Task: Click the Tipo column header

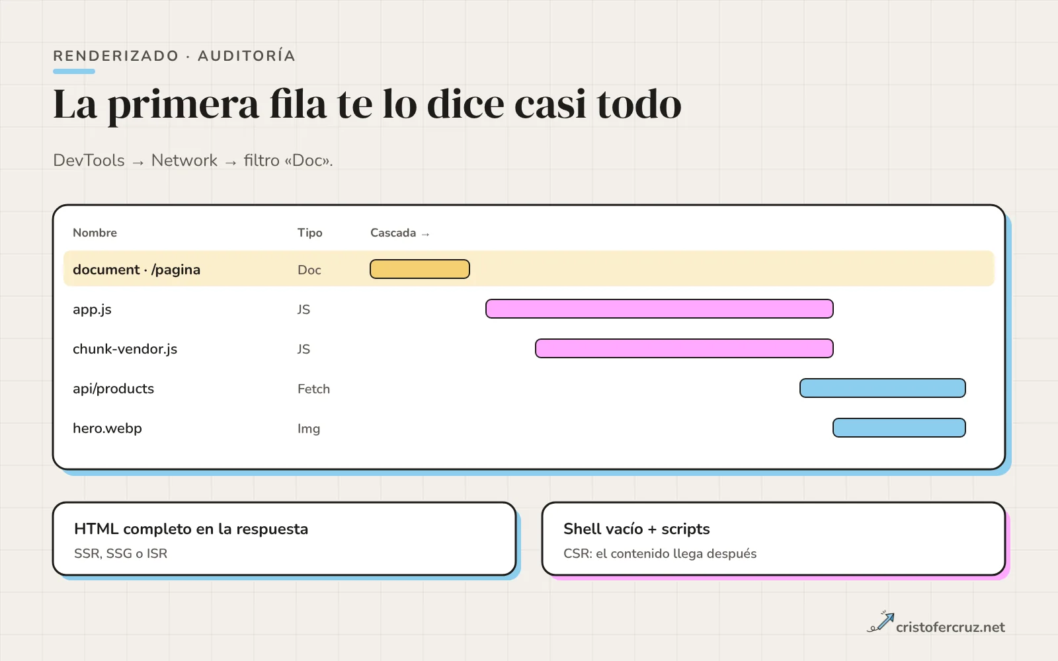Action: (309, 233)
